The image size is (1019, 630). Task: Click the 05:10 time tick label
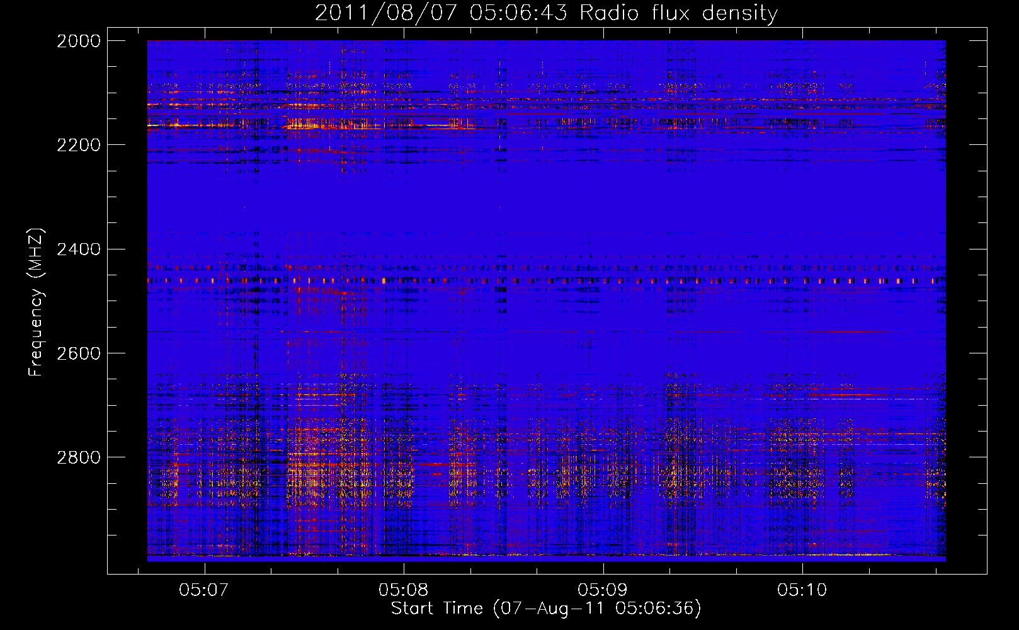coord(802,590)
